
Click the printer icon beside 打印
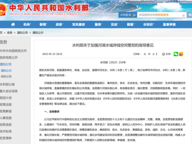pos(163,54)
